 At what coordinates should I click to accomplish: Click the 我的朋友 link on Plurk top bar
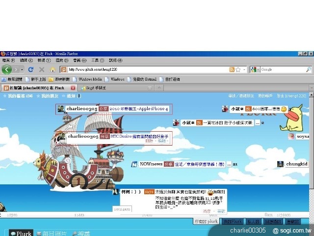pos(51,96)
